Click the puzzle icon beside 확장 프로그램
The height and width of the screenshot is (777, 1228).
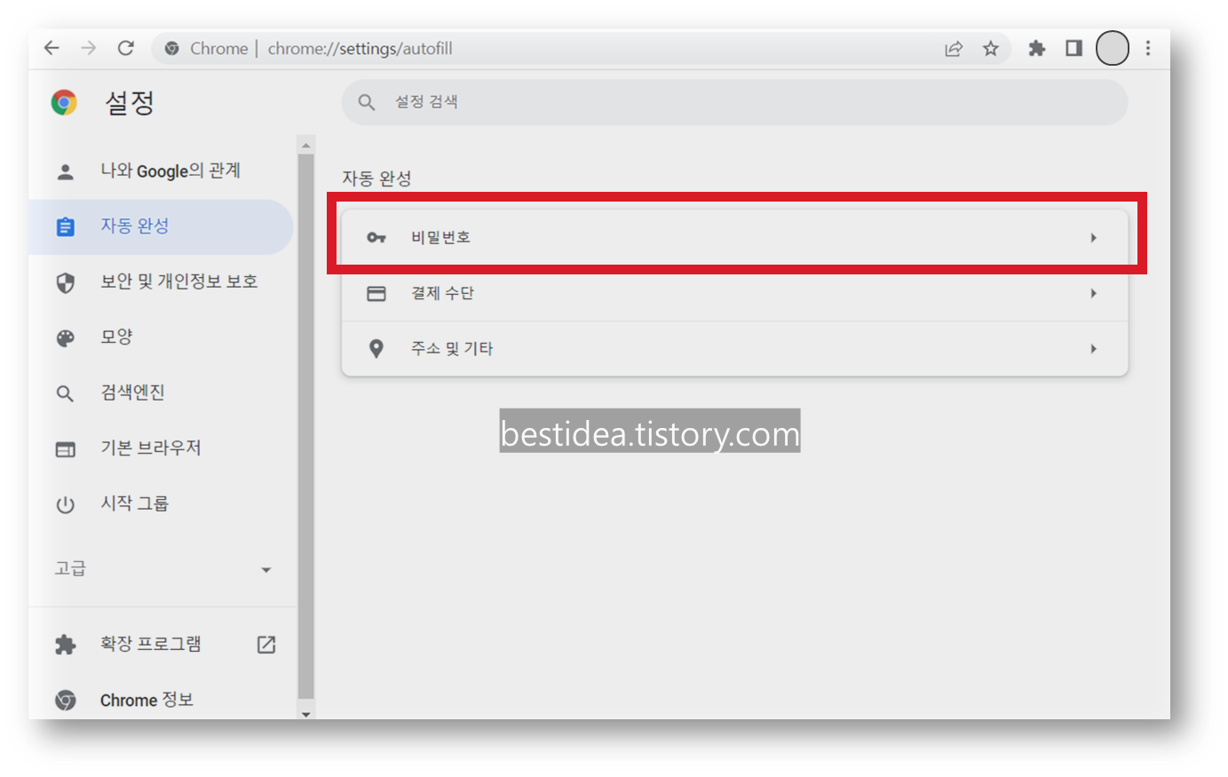[x=66, y=645]
